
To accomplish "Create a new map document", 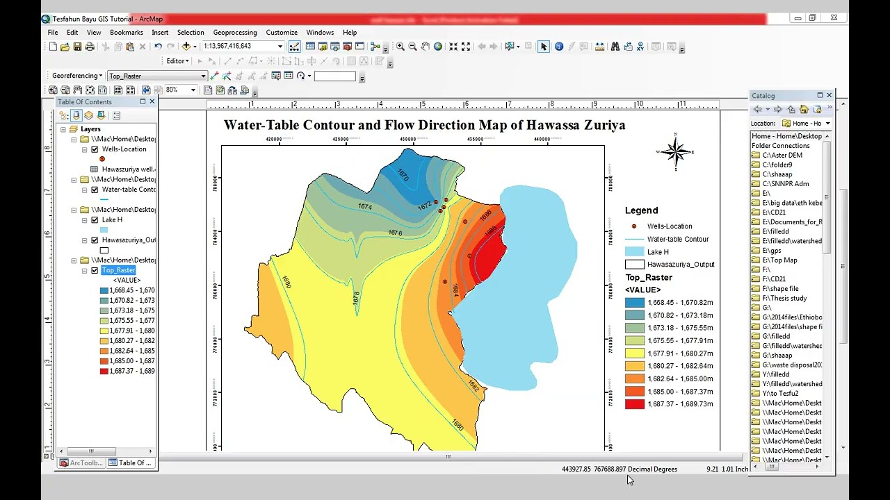I will pos(53,47).
